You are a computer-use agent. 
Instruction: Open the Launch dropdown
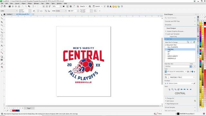point(102,6)
